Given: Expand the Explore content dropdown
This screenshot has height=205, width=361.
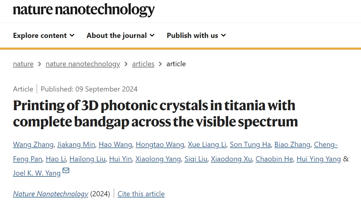Looking at the screenshot, I should pyautogui.click(x=44, y=36).
